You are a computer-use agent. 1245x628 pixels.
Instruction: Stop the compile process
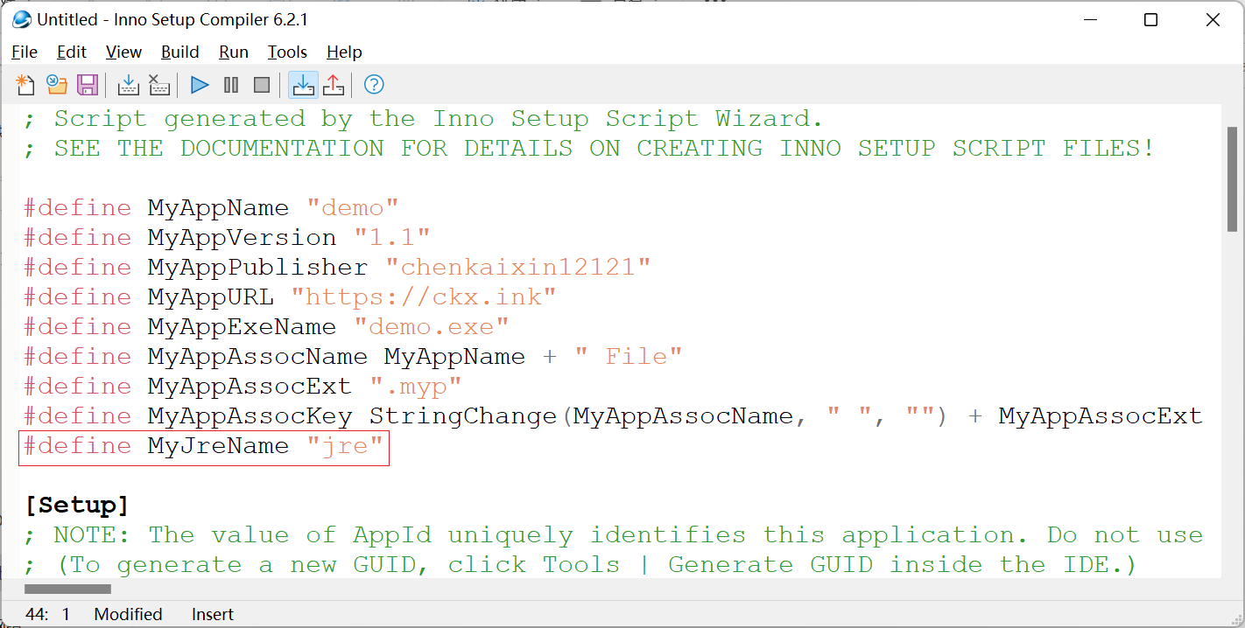[x=158, y=85]
